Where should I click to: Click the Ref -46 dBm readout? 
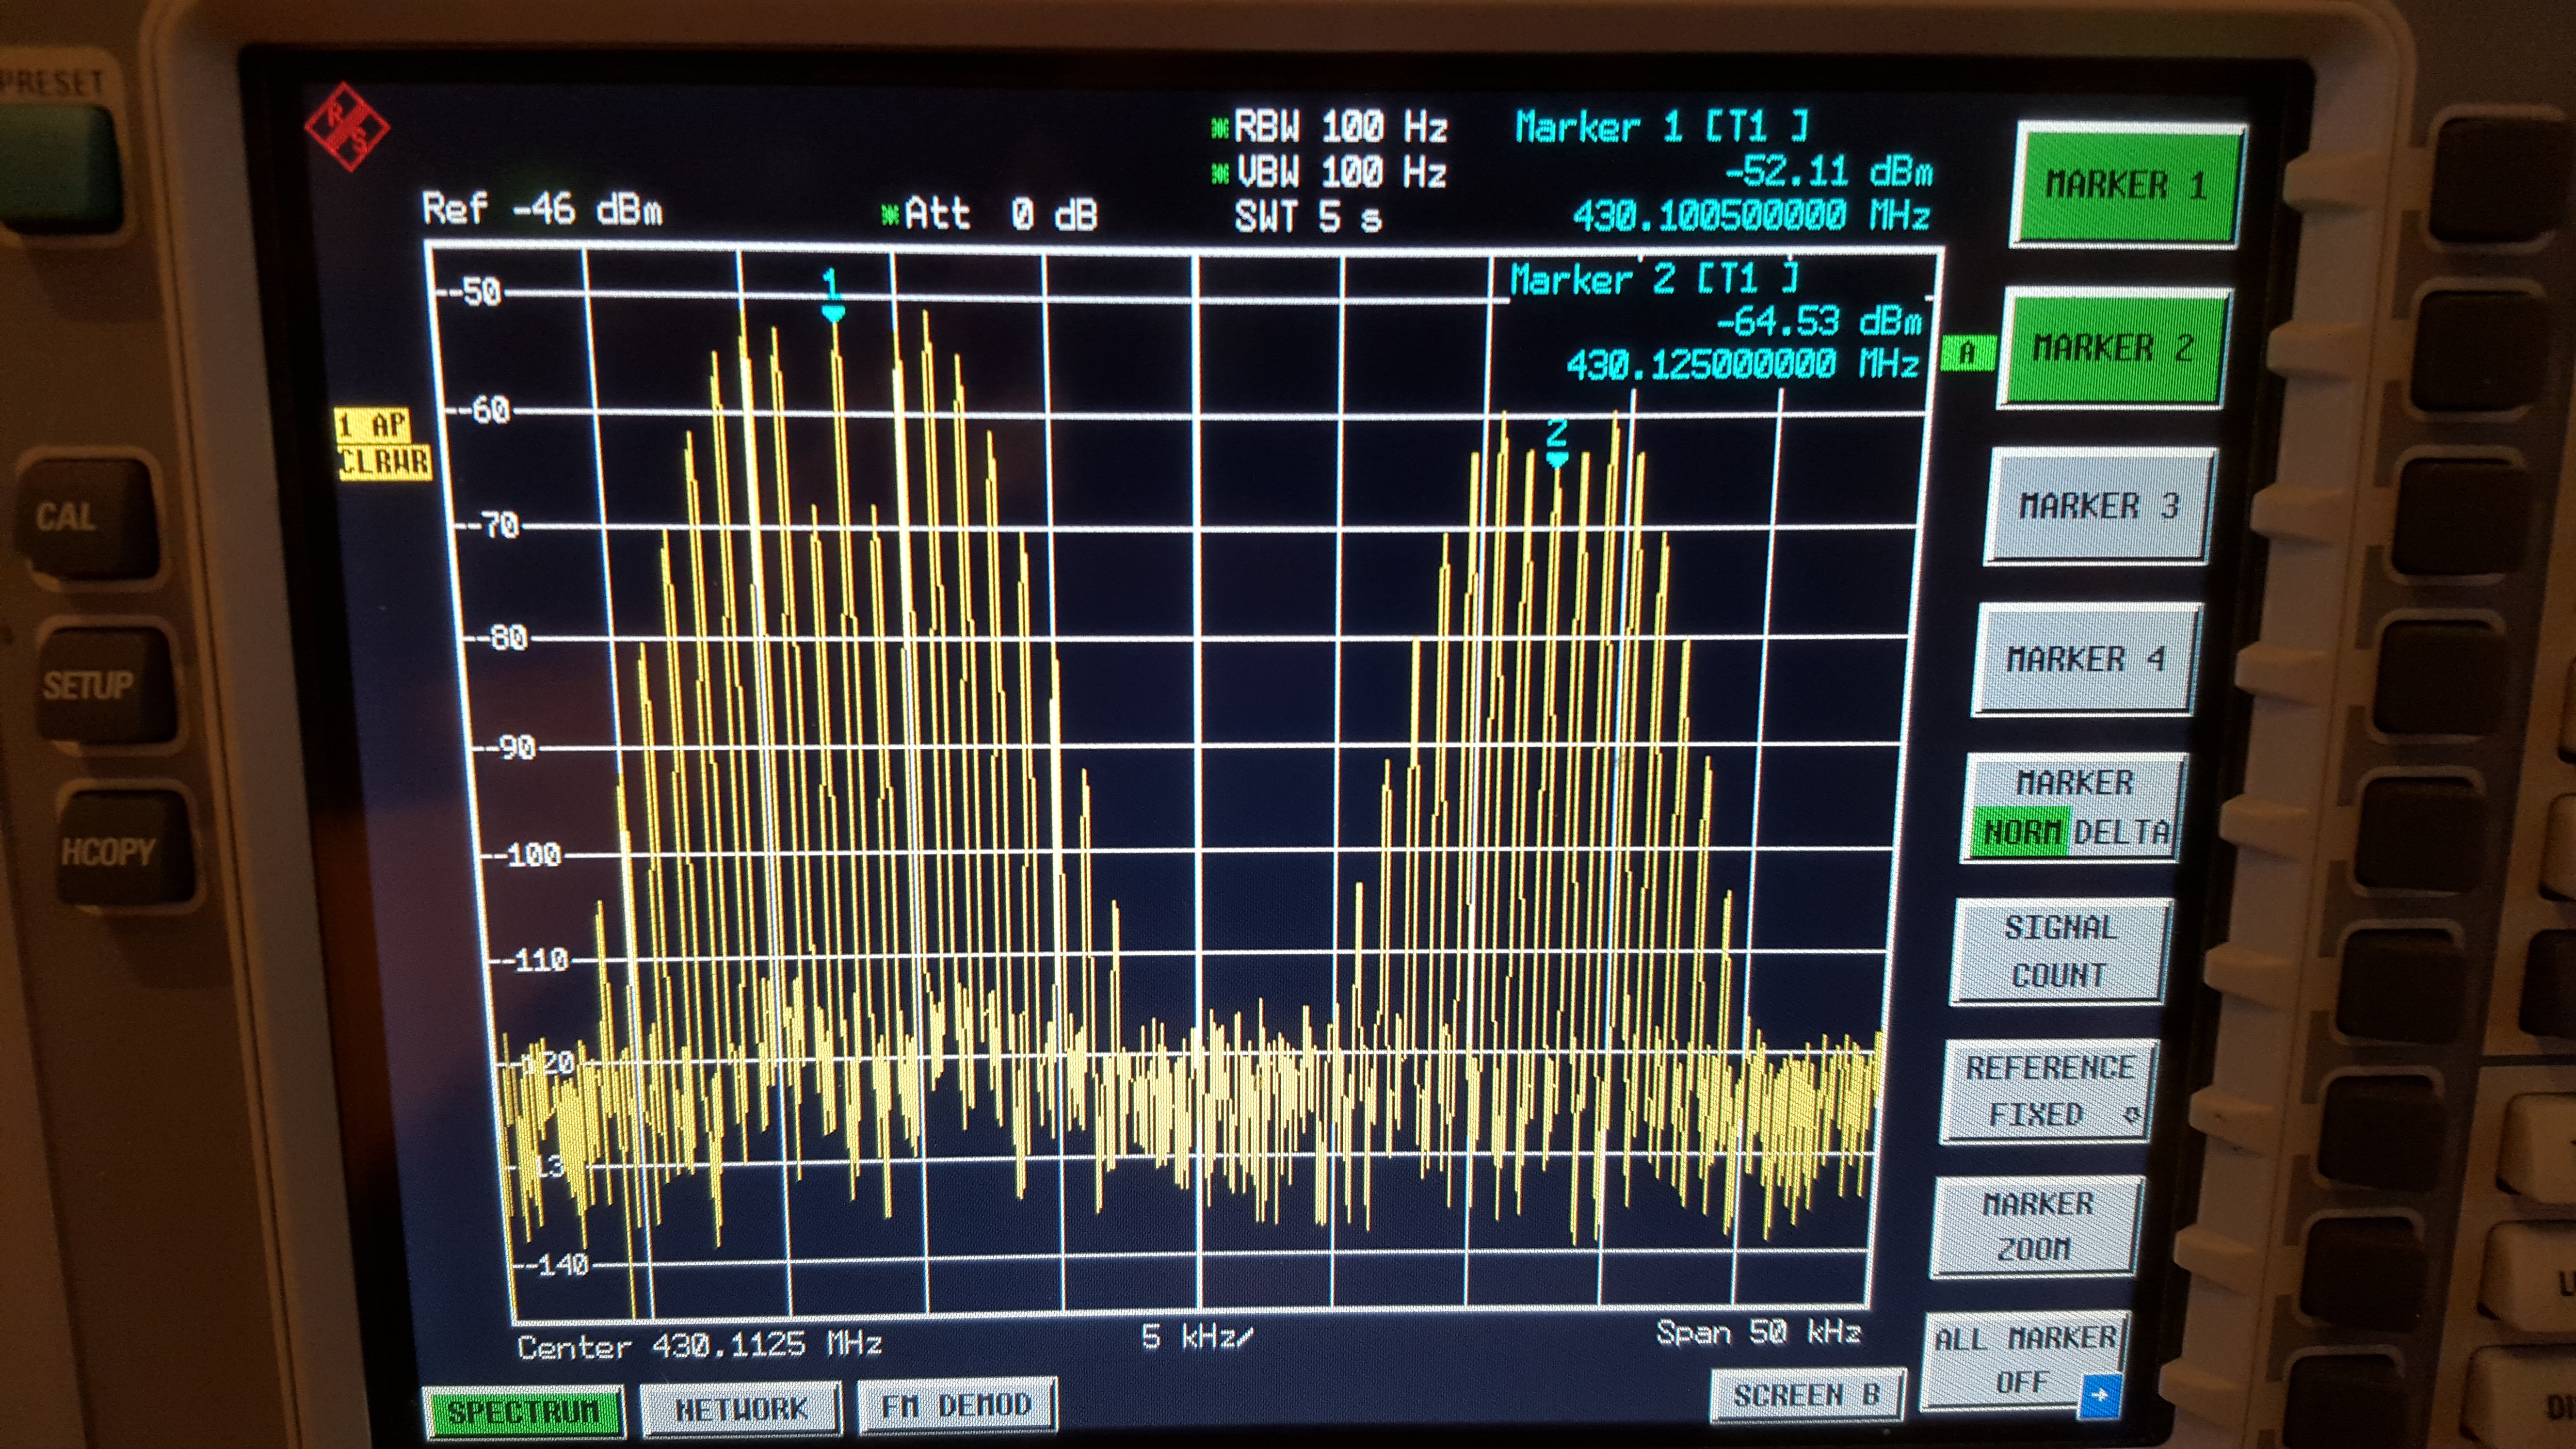pyautogui.click(x=542, y=209)
